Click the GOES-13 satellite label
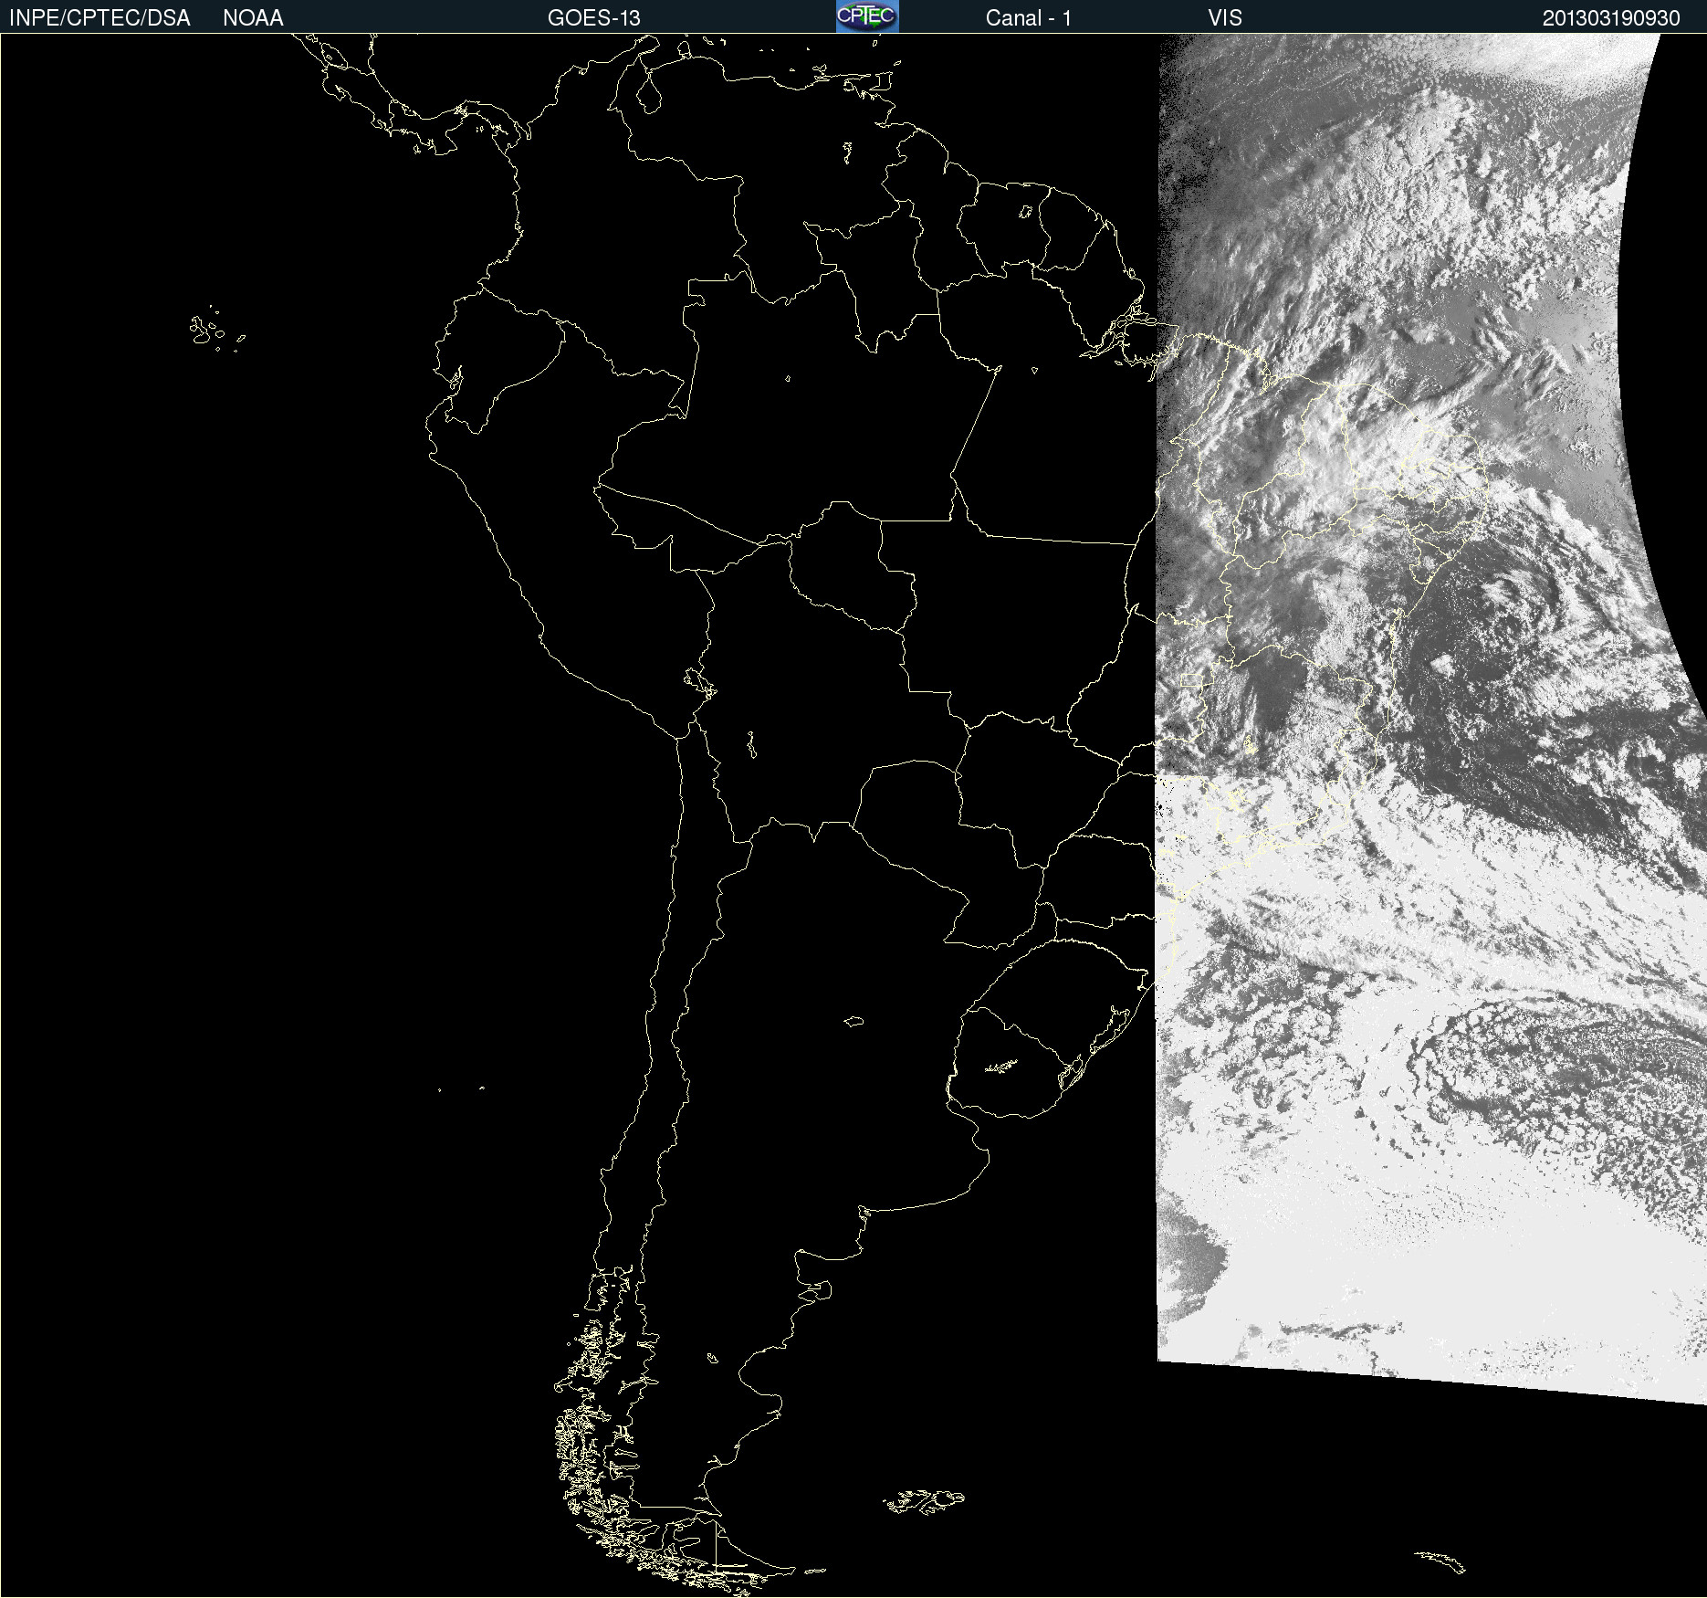Image resolution: width=1707 pixels, height=1598 pixels. tap(594, 18)
